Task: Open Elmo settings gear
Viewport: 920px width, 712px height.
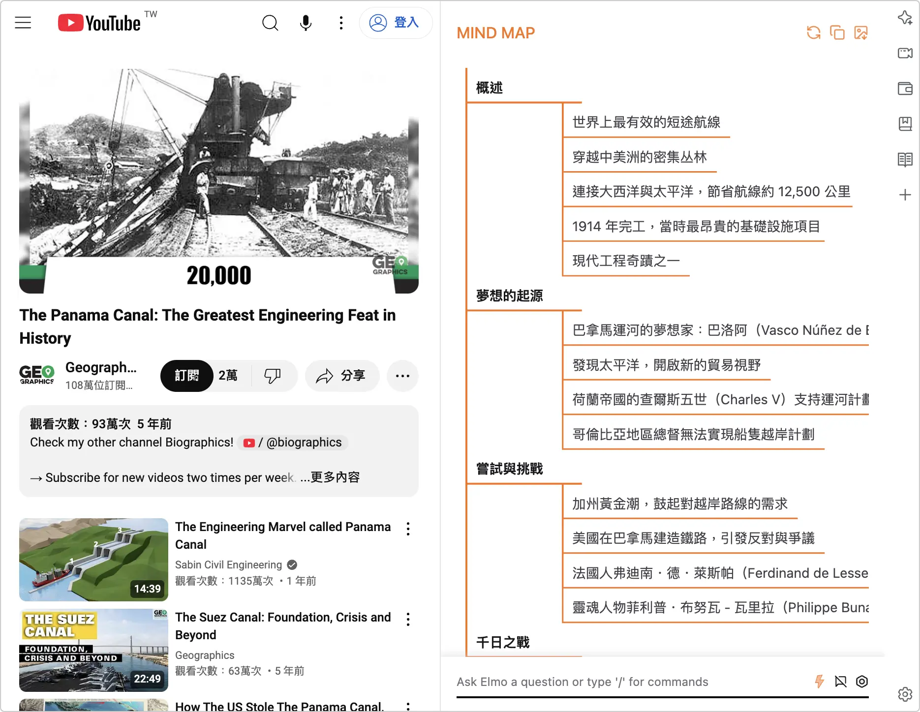Action: [905, 694]
